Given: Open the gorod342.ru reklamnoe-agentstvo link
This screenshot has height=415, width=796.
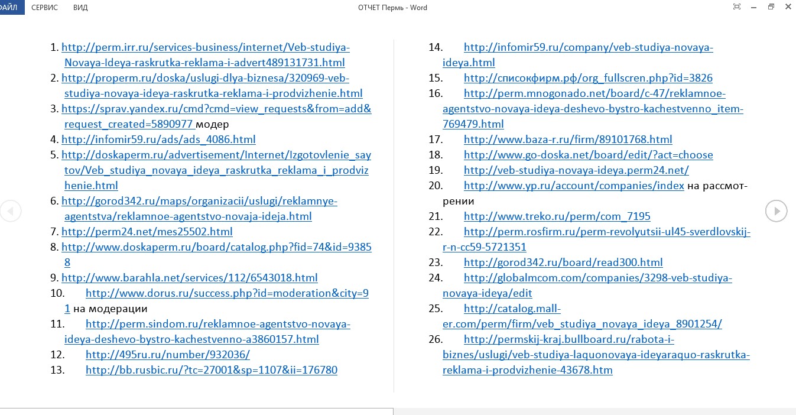Looking at the screenshot, I should (200, 200).
